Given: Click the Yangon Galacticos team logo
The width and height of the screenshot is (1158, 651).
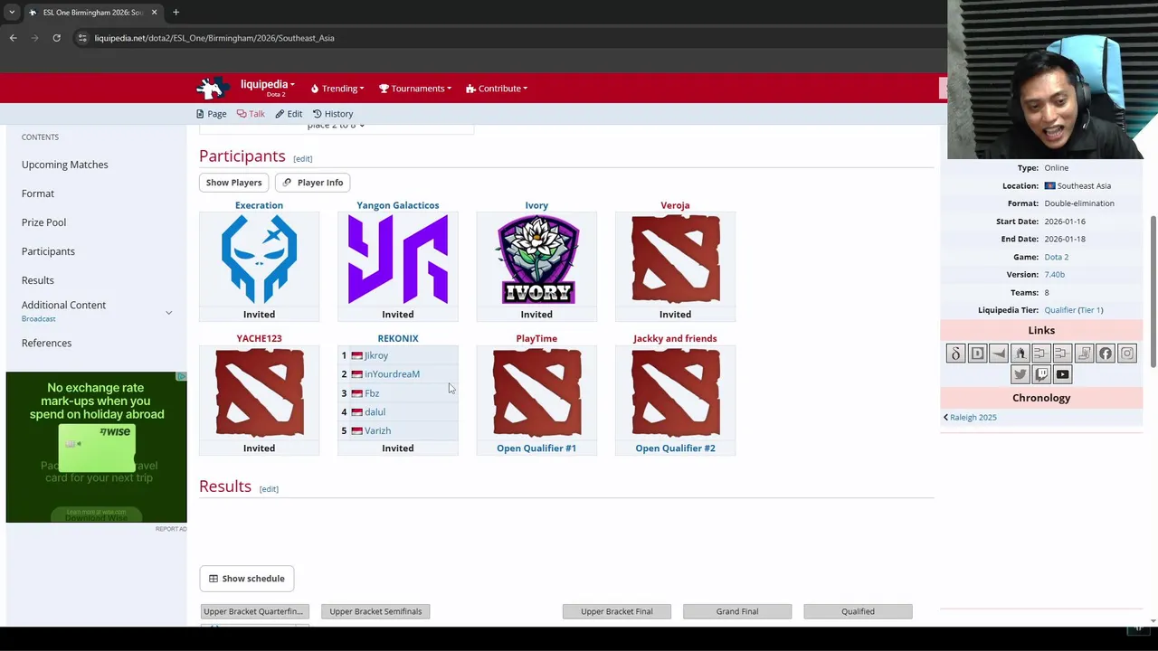Looking at the screenshot, I should [x=398, y=259].
